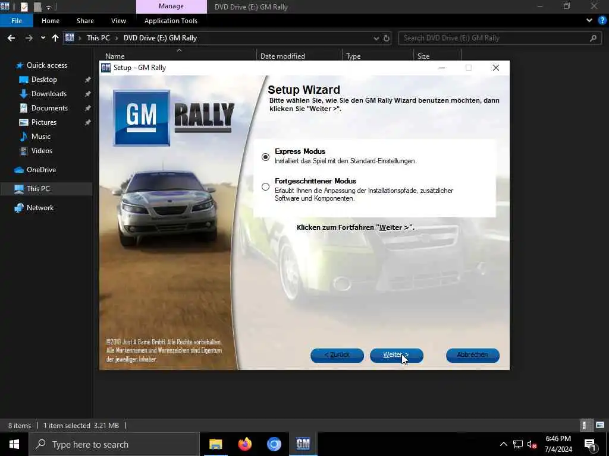Click the GM icon in Setup title bar

click(x=106, y=68)
